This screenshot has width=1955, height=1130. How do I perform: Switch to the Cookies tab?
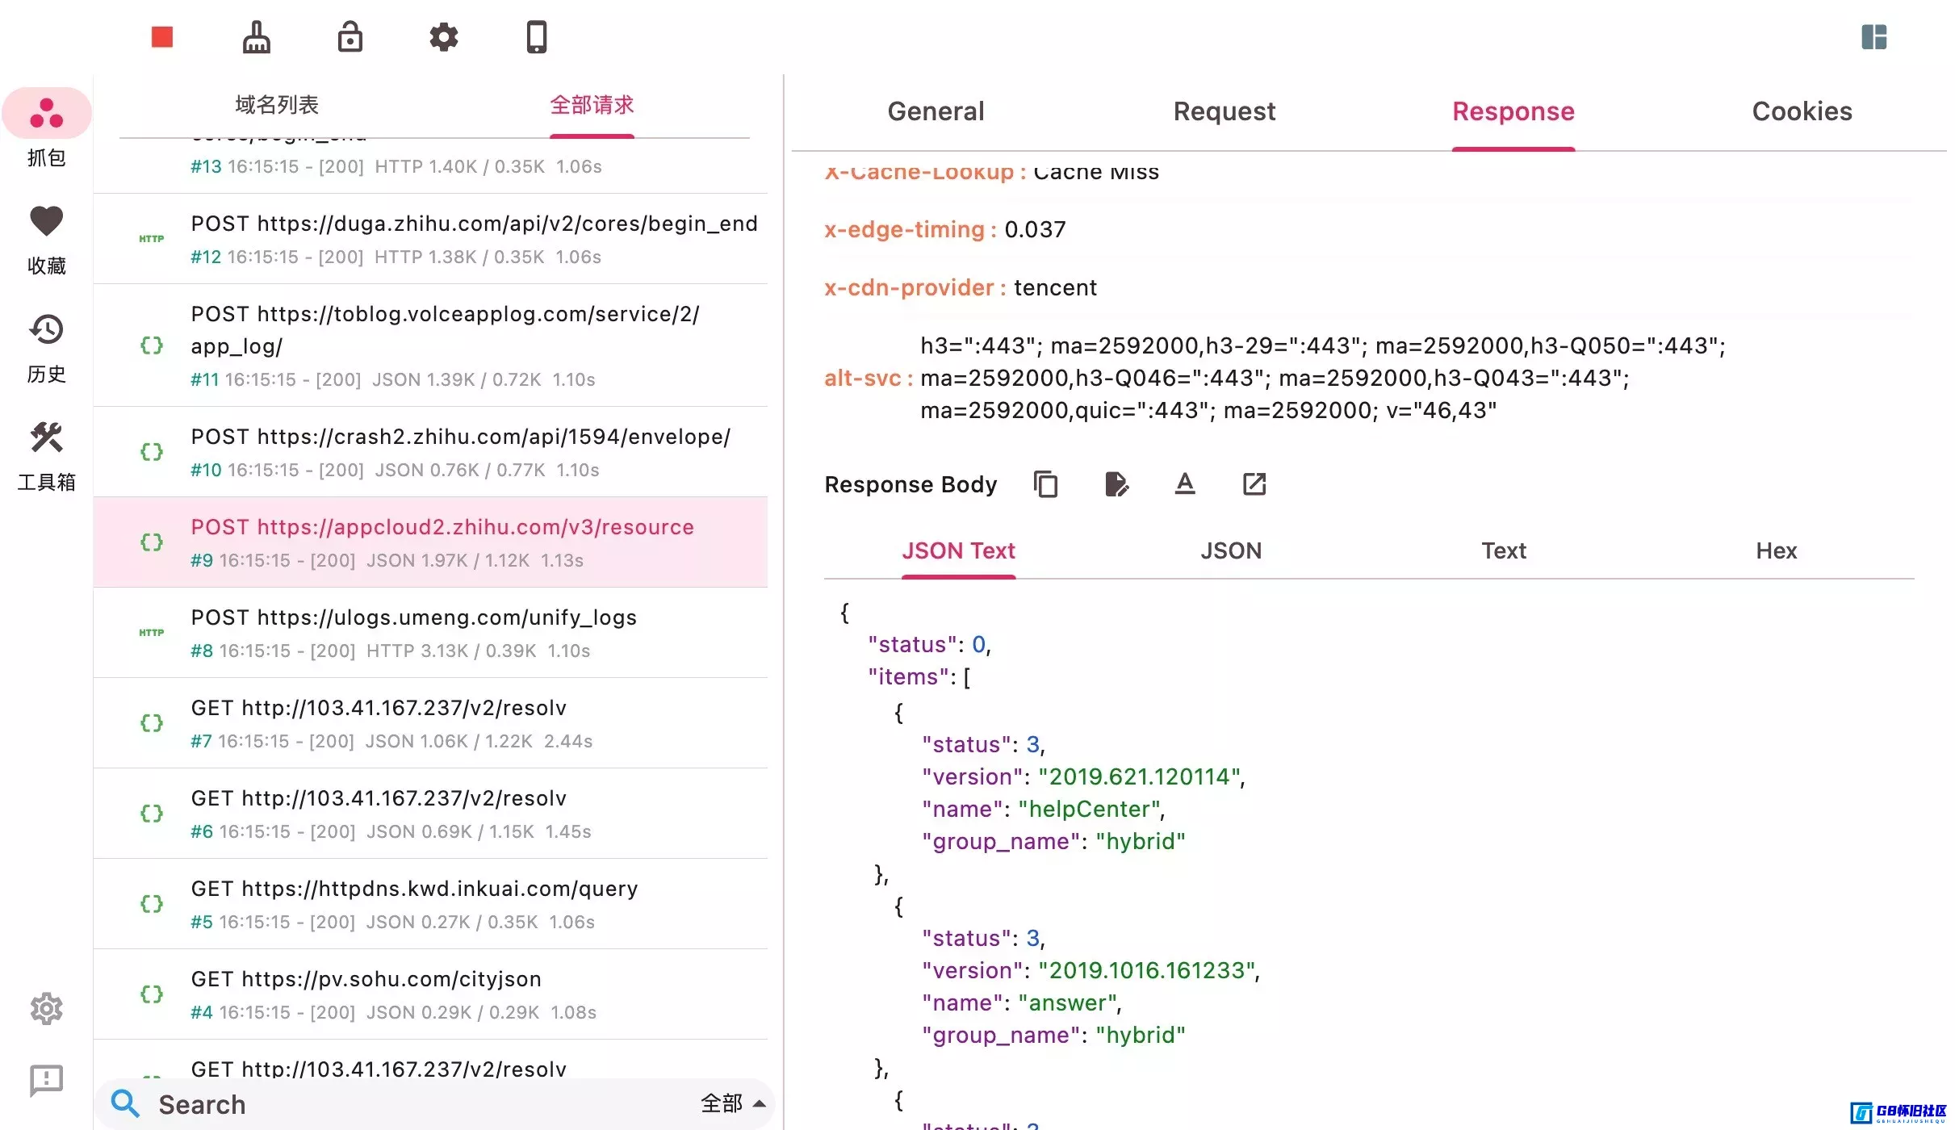pyautogui.click(x=1802, y=111)
